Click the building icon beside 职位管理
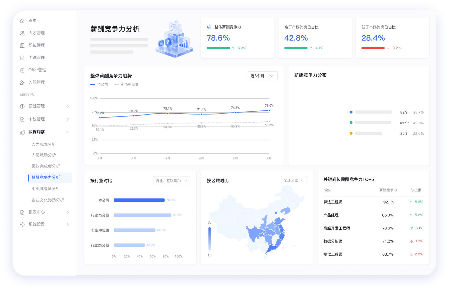Screen dimensions: 449x290 point(22,45)
